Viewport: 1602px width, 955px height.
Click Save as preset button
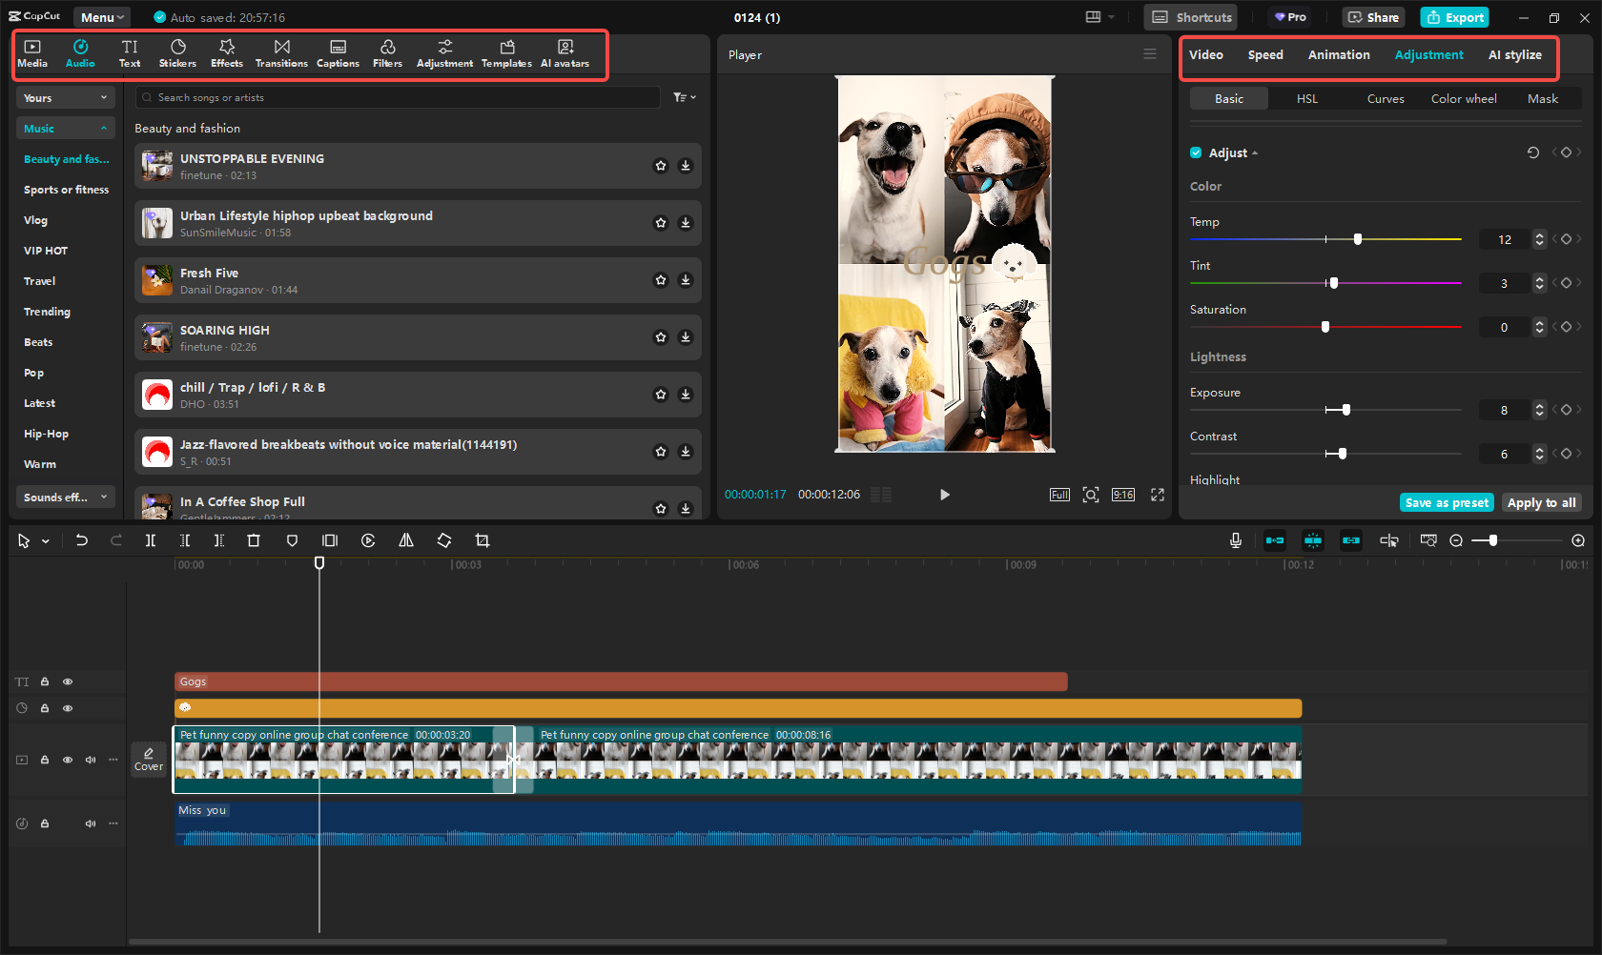tap(1447, 502)
